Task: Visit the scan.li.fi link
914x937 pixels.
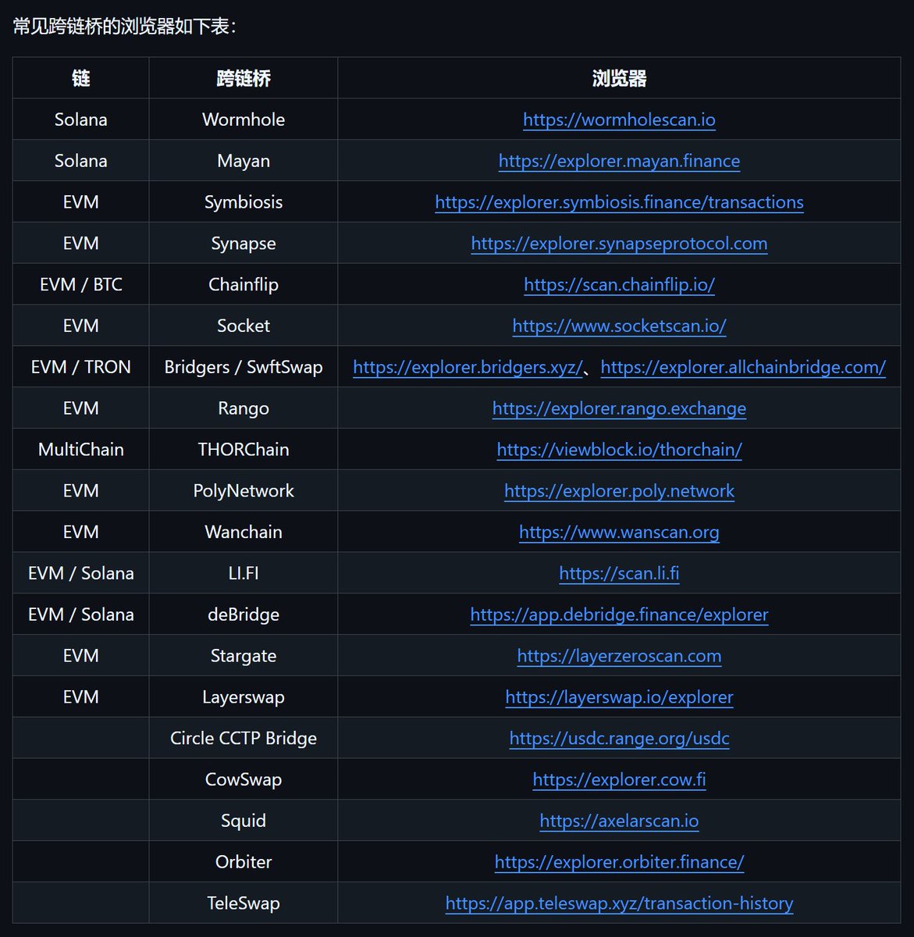Action: click(x=619, y=573)
